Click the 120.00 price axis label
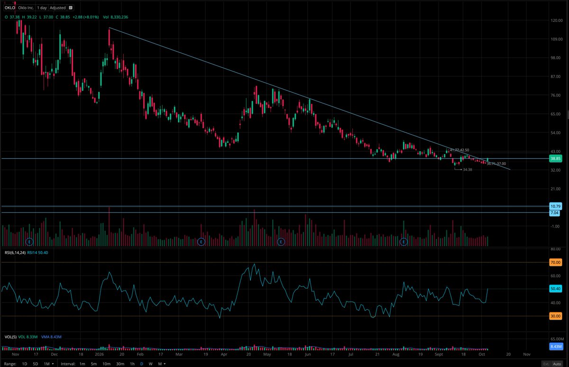 click(x=557, y=20)
